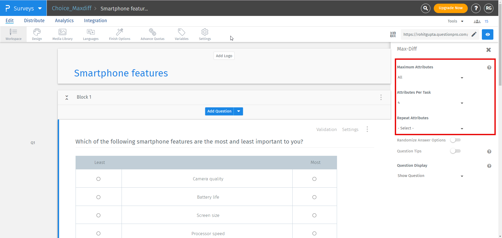
Task: Enable Randomize Answer Options toggle
Action: point(455,140)
